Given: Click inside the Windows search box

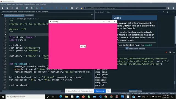Looking at the screenshot, I should click(25, 97).
